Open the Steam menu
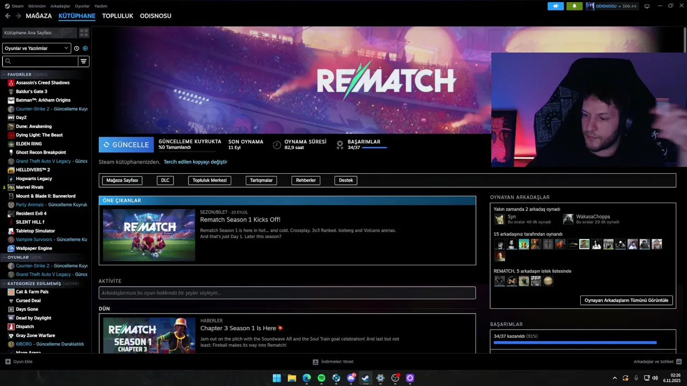This screenshot has height=386, width=687. point(18,6)
